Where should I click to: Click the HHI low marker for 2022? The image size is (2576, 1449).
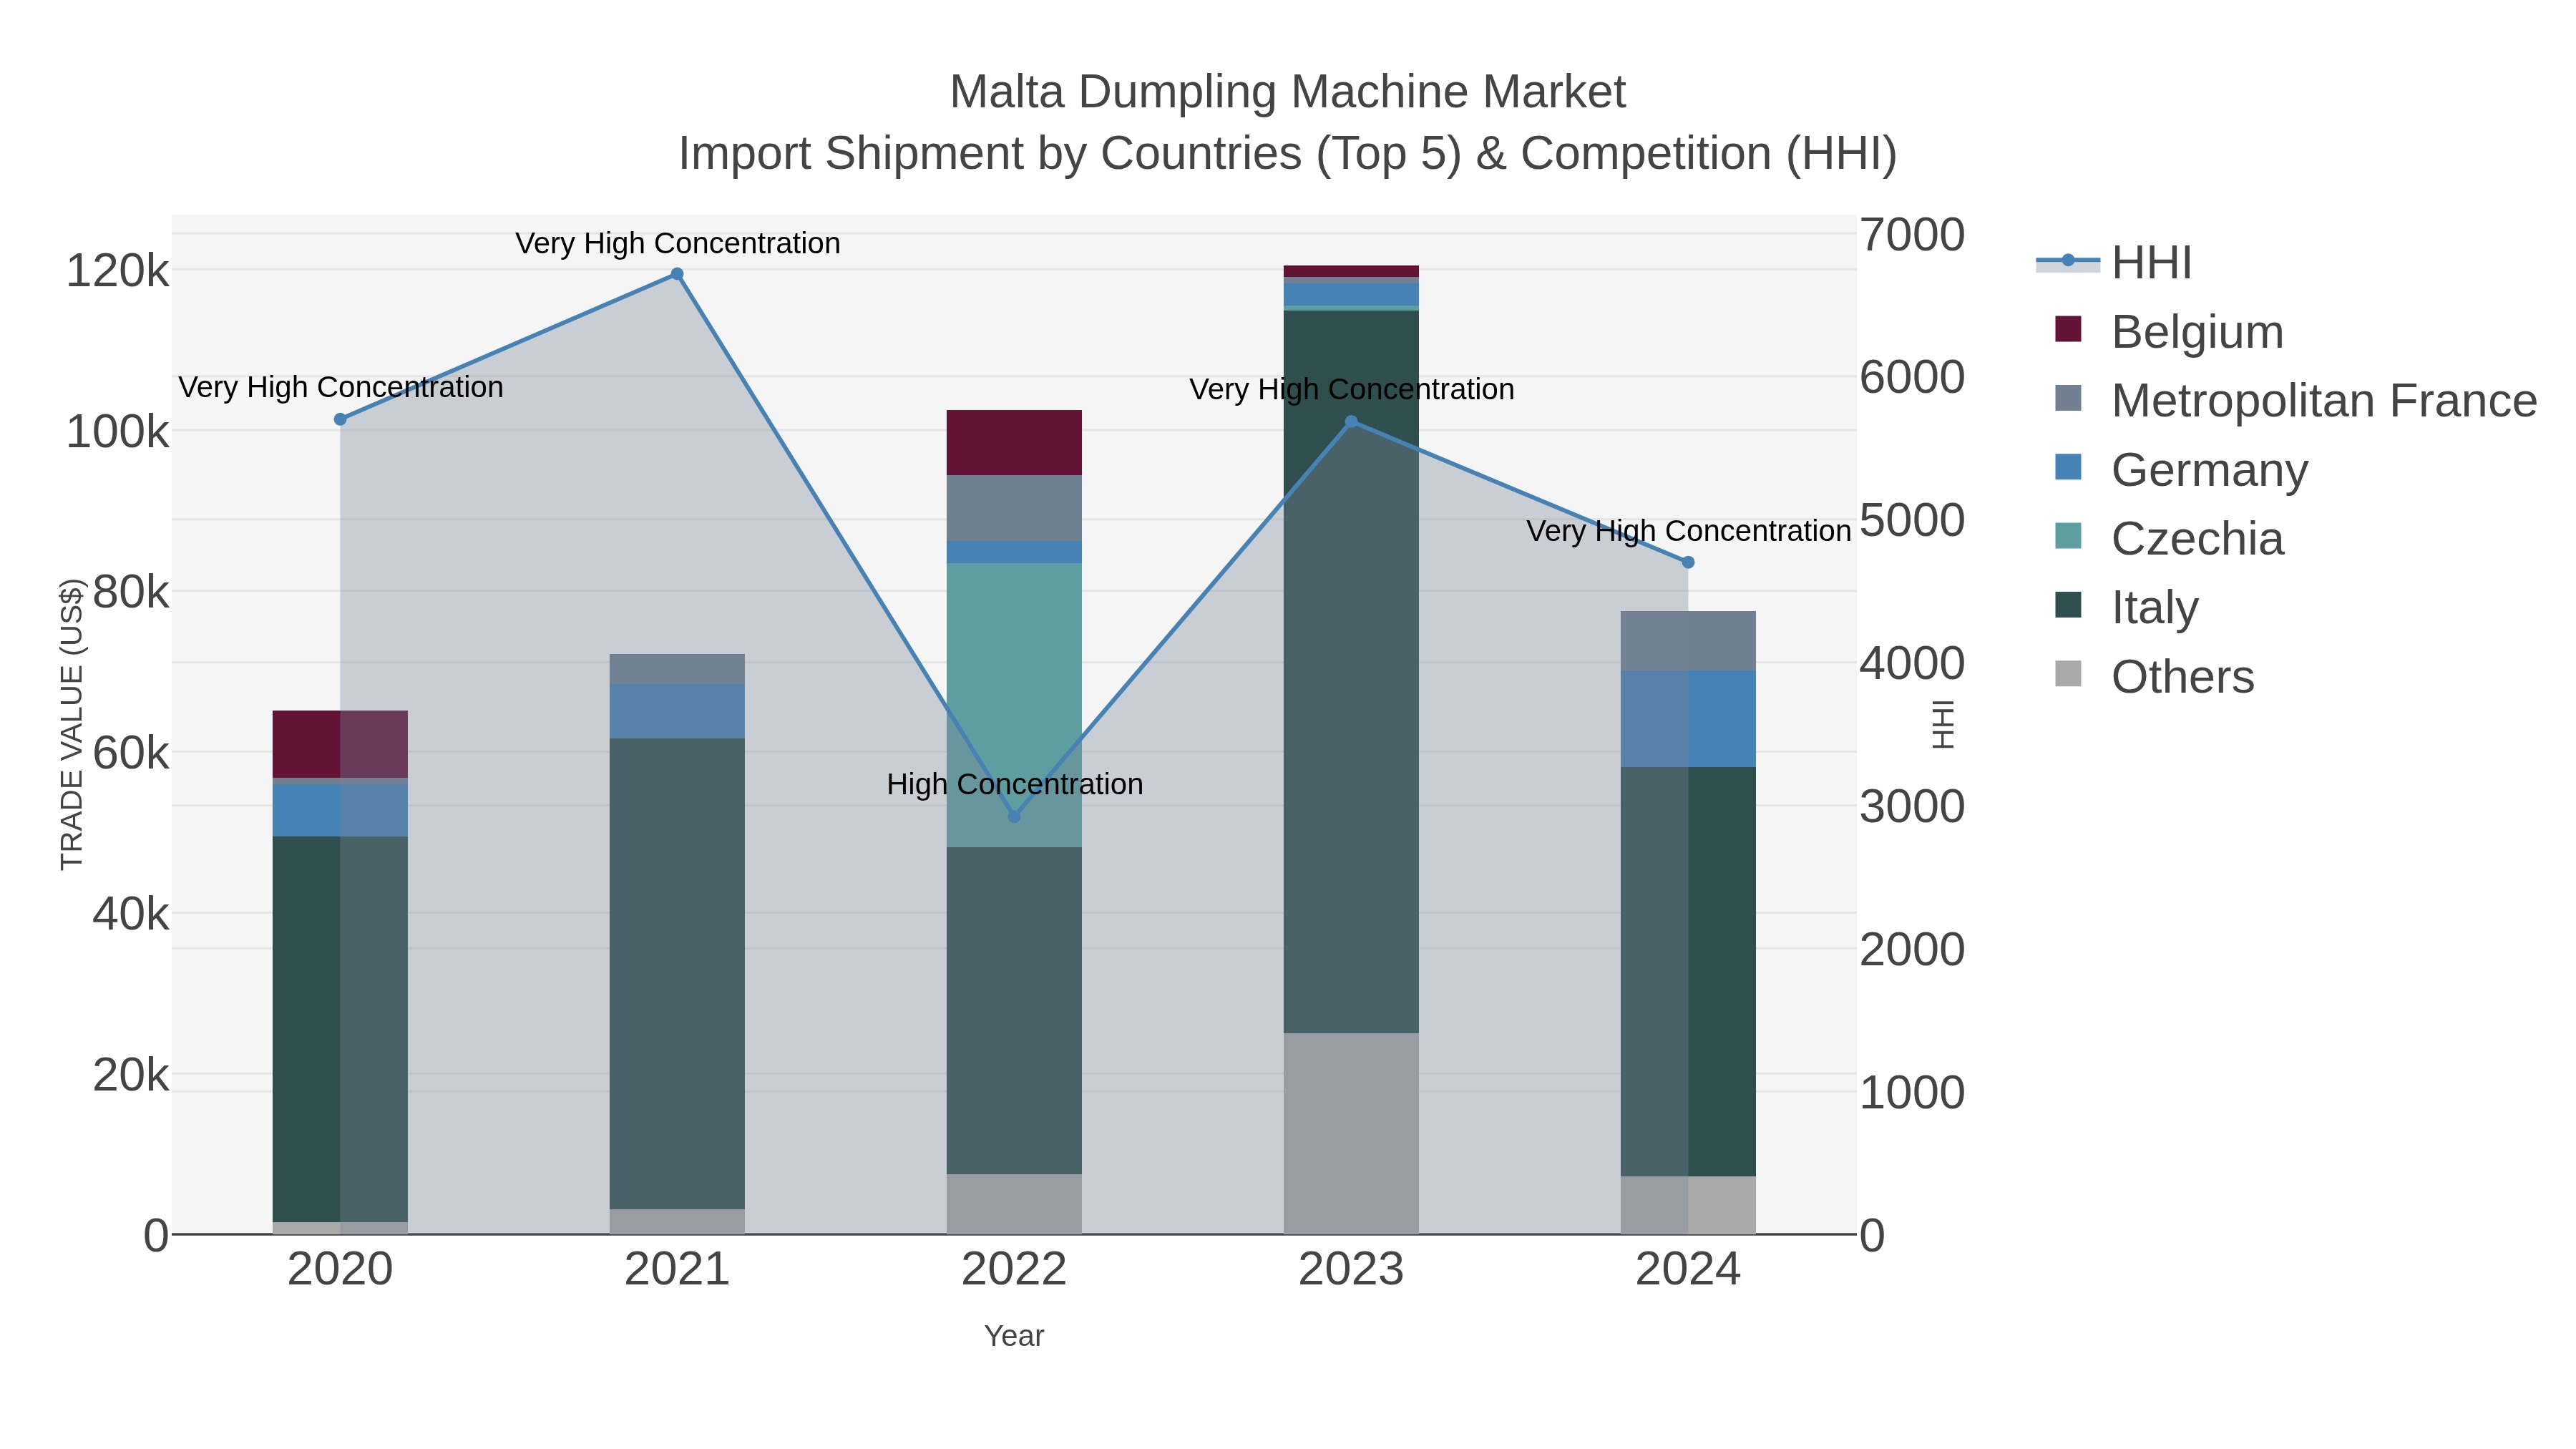click(1014, 817)
